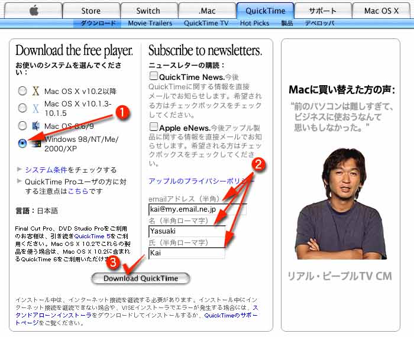The height and width of the screenshot is (337, 414).
Task: Open the サポート tab
Action: pyautogui.click(x=323, y=11)
